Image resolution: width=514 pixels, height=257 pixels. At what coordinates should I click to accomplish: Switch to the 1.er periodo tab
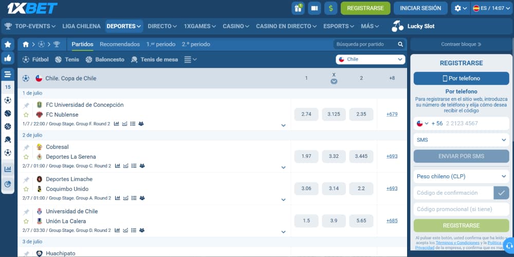pos(160,44)
